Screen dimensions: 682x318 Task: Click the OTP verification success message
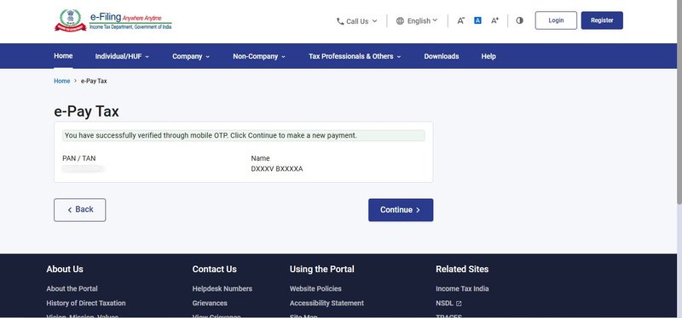point(244,135)
